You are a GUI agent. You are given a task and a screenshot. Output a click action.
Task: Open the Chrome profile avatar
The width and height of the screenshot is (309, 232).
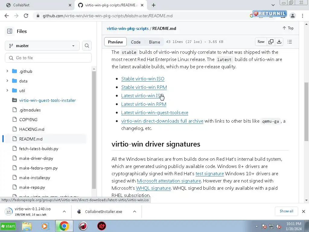(x=293, y=16)
